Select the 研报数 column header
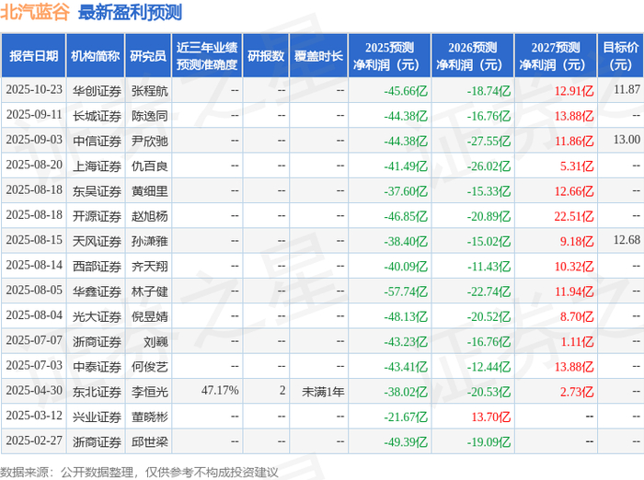 [266, 56]
